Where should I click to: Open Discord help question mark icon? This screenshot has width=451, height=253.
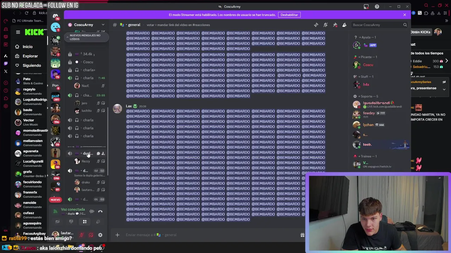click(377, 7)
